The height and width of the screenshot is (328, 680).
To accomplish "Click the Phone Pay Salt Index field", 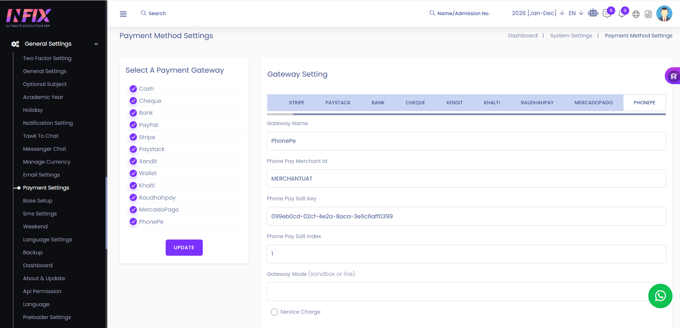I will [x=466, y=254].
